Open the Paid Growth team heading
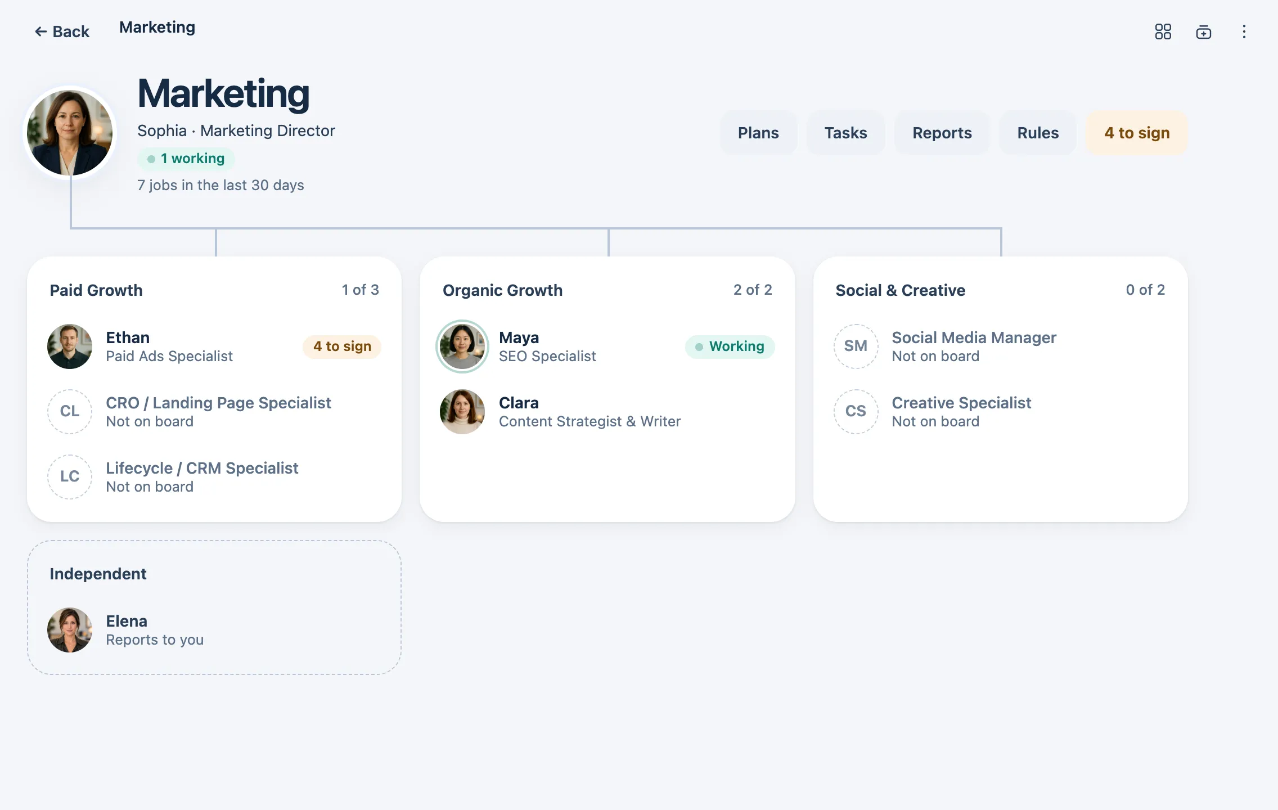The width and height of the screenshot is (1278, 810). pos(96,290)
